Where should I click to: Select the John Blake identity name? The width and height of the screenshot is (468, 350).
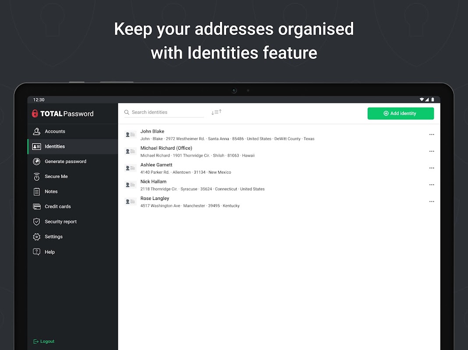pyautogui.click(x=152, y=131)
